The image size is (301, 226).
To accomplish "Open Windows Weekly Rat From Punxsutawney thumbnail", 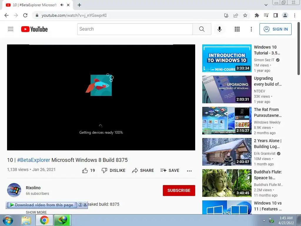I will [227, 120].
